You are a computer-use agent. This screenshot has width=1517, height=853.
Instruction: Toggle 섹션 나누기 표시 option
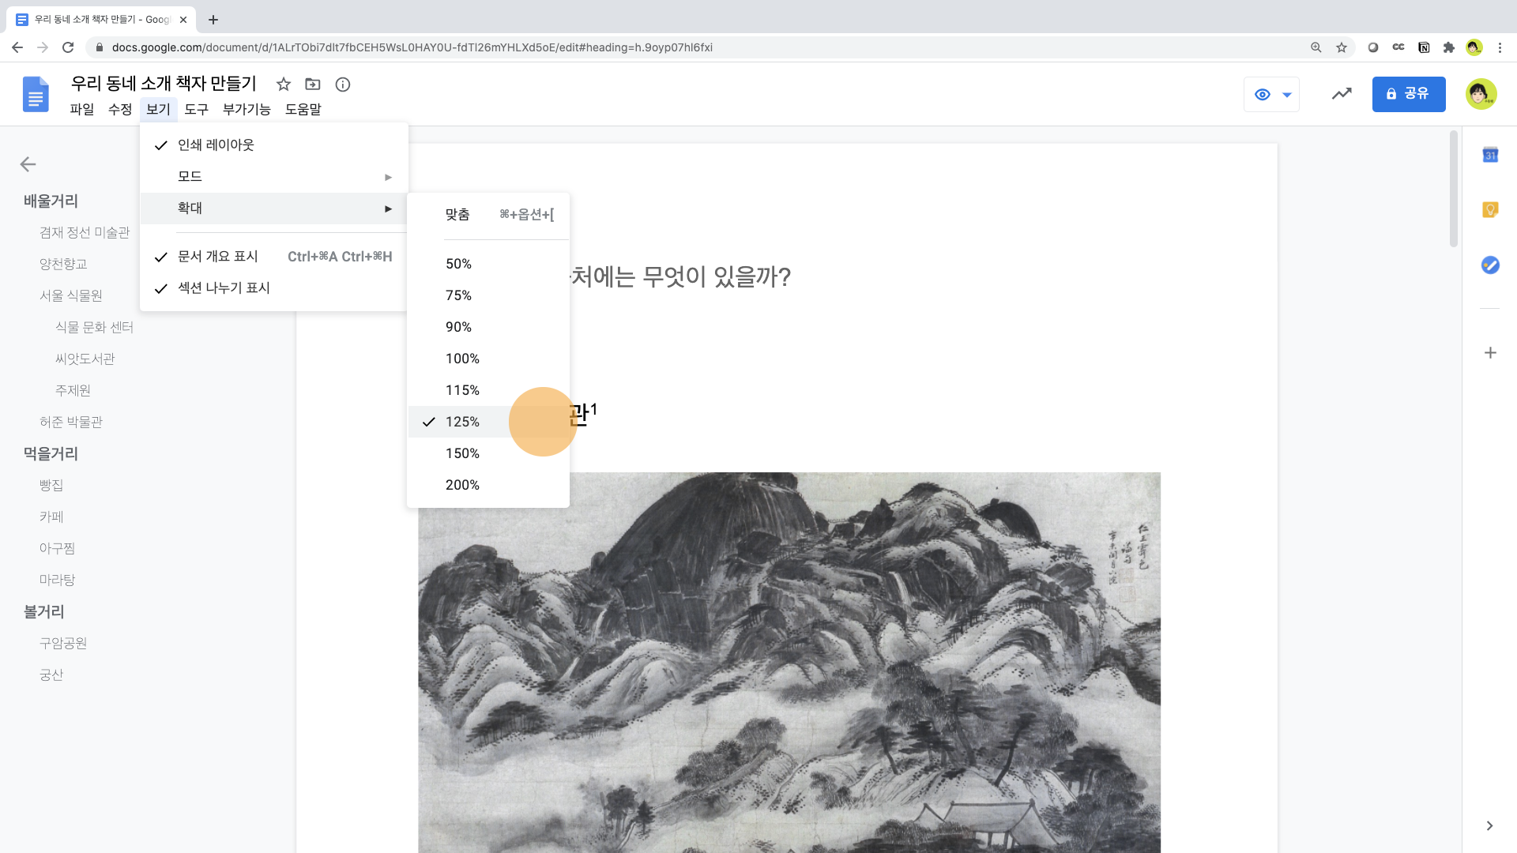click(224, 288)
